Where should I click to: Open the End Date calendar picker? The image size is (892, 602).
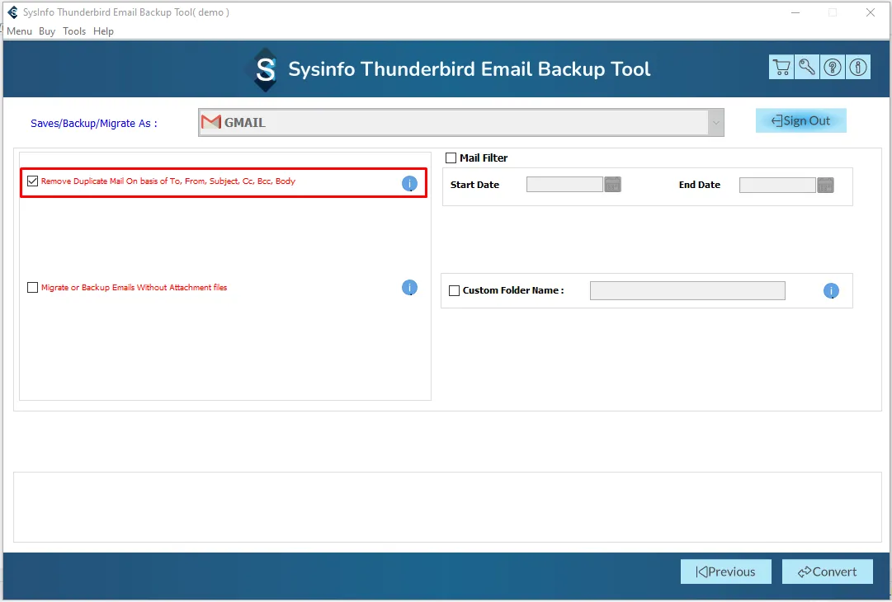(x=825, y=186)
